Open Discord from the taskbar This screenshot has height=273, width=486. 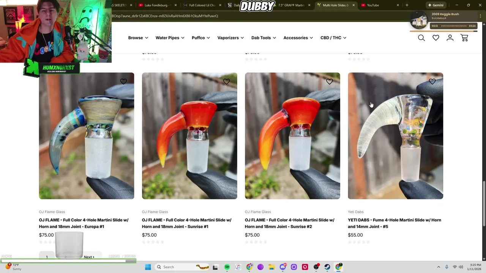point(282,267)
